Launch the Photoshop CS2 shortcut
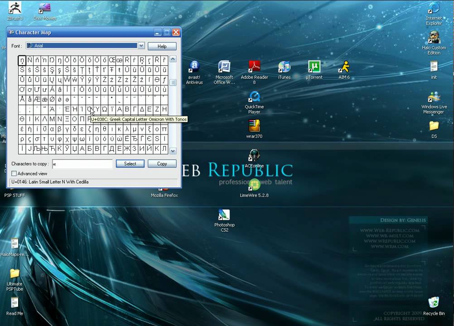Image resolution: width=454 pixels, height=326 pixels. pos(224,220)
